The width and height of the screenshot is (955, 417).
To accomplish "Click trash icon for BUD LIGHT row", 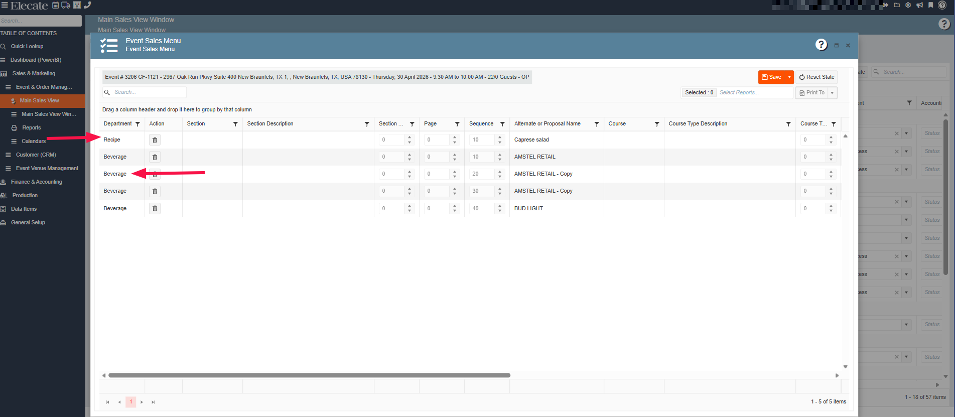I will tap(155, 208).
